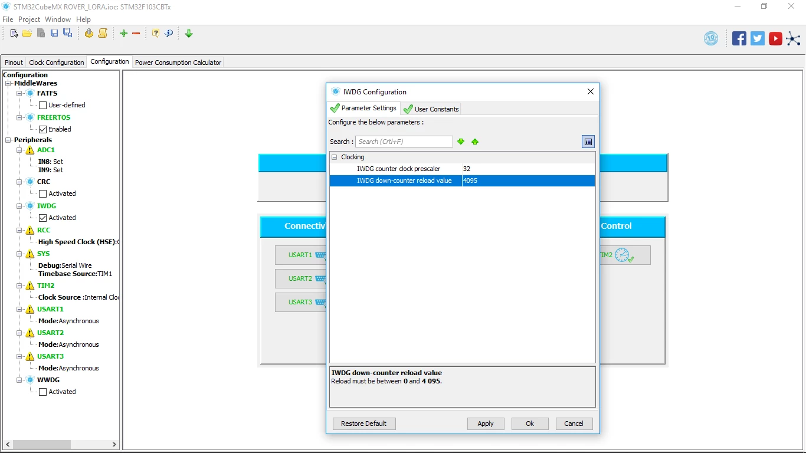Viewport: 806px width, 453px height.
Task: Click the IWDG cube icon in tree
Action: click(30, 206)
